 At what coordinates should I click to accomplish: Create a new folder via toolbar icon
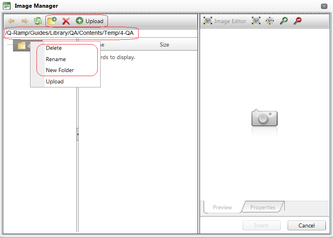(52, 21)
